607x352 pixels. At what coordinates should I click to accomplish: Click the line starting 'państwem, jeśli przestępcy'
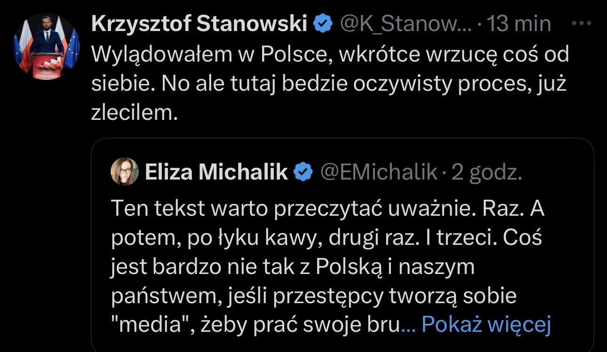pyautogui.click(x=314, y=296)
